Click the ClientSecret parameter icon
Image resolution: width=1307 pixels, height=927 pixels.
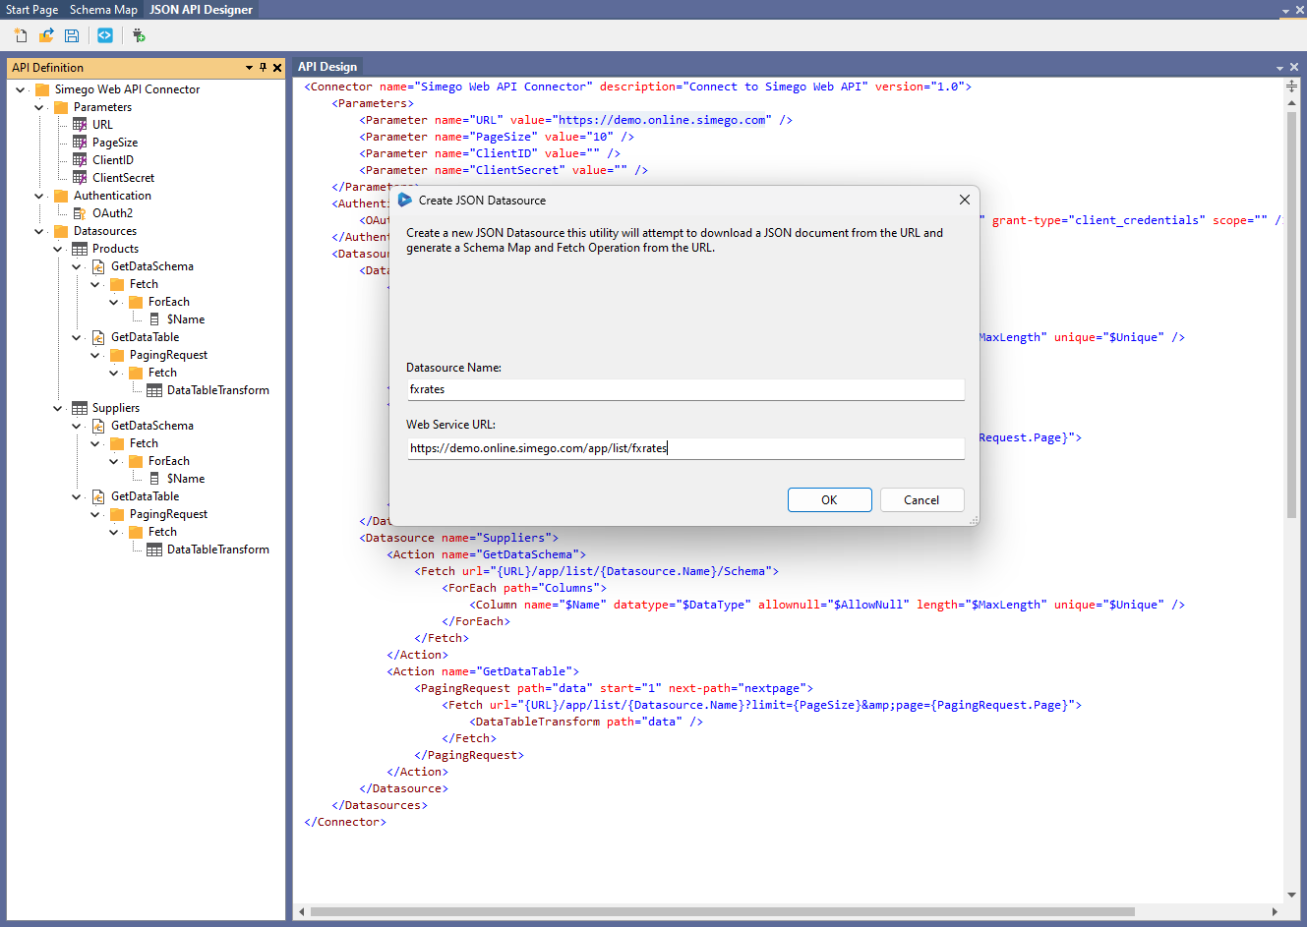80,178
